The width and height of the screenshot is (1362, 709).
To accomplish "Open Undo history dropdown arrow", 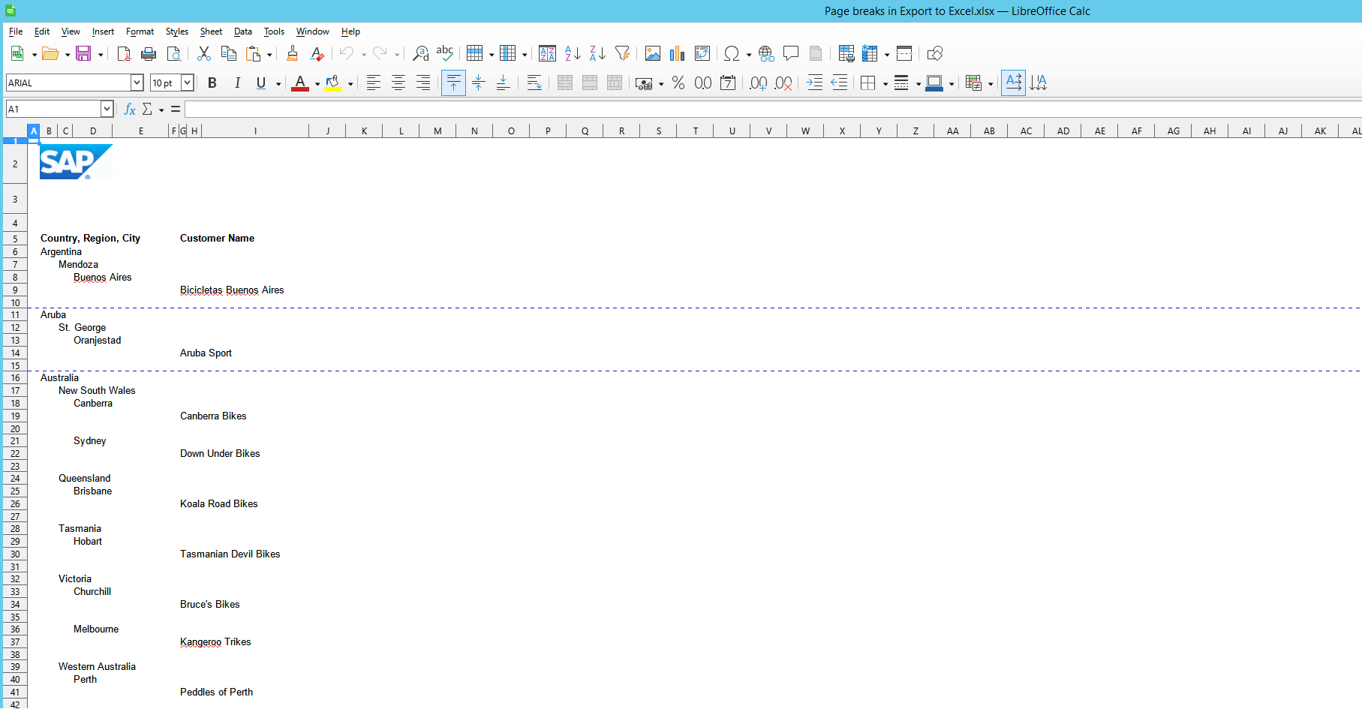I will 364,54.
